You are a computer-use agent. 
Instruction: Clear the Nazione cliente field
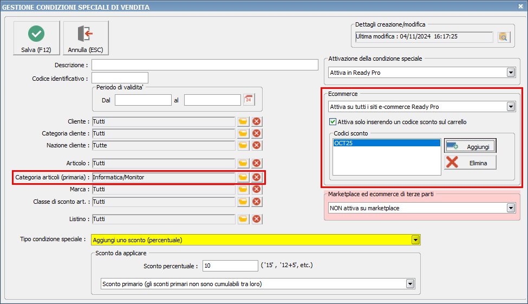coord(257,145)
